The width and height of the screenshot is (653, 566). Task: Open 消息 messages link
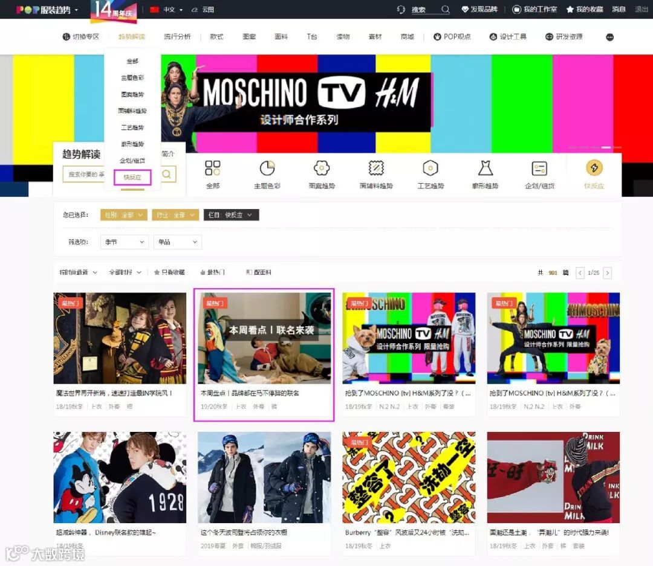619,9
